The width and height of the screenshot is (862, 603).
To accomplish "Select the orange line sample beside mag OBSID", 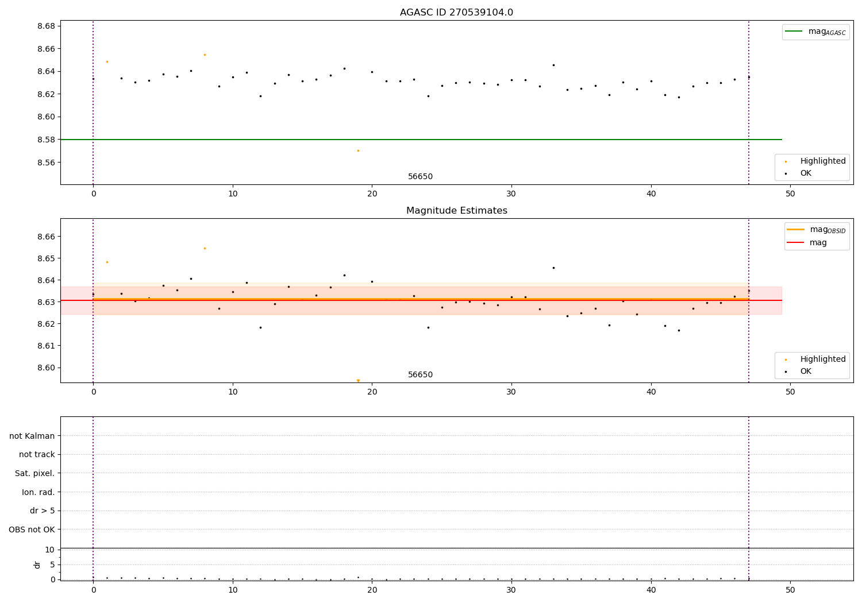I will coord(795,230).
